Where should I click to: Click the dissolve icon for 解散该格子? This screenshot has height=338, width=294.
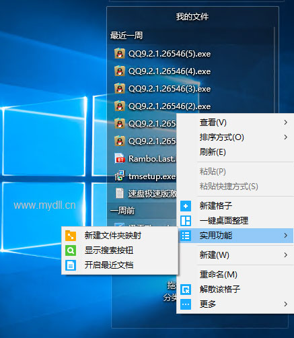click(x=186, y=290)
